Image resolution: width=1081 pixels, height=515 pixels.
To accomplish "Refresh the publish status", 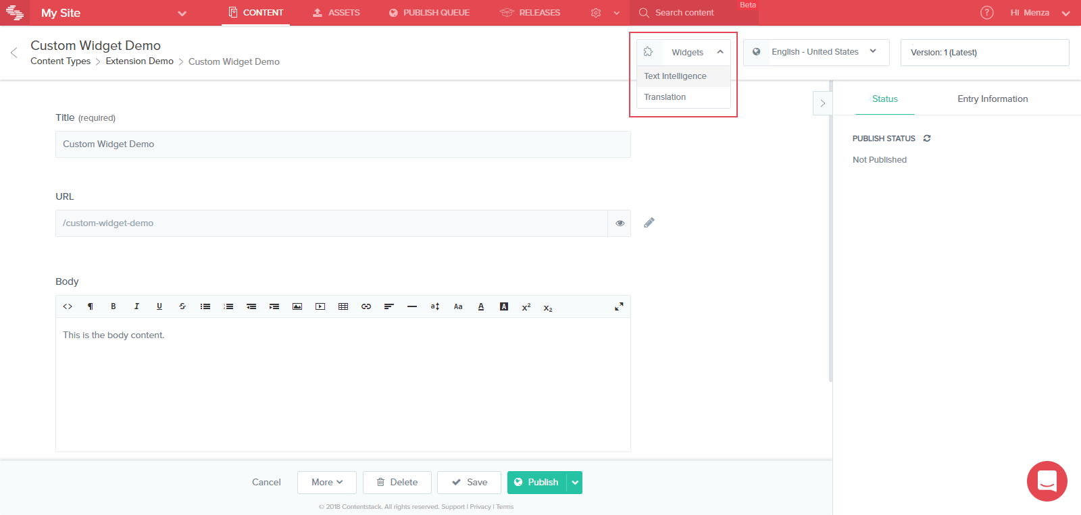I will click(x=927, y=138).
